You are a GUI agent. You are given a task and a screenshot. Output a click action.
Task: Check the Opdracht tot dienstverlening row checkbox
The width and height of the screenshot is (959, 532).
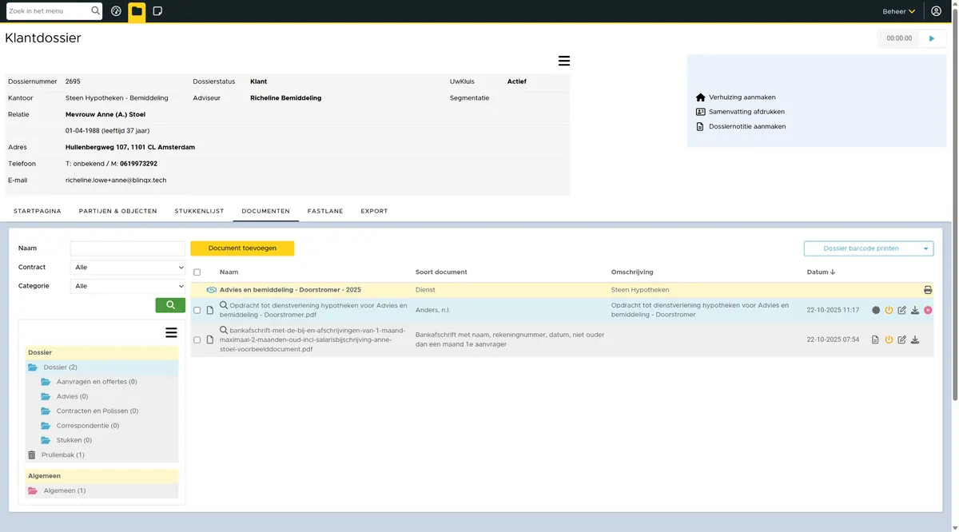point(197,310)
